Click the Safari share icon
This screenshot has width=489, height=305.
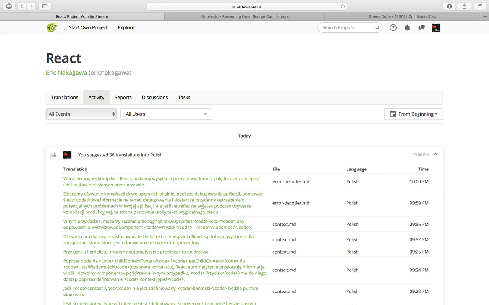[465, 6]
